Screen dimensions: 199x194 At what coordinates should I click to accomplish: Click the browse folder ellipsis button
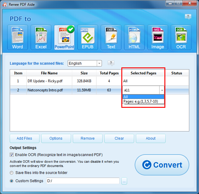pyautogui.click(x=124, y=181)
